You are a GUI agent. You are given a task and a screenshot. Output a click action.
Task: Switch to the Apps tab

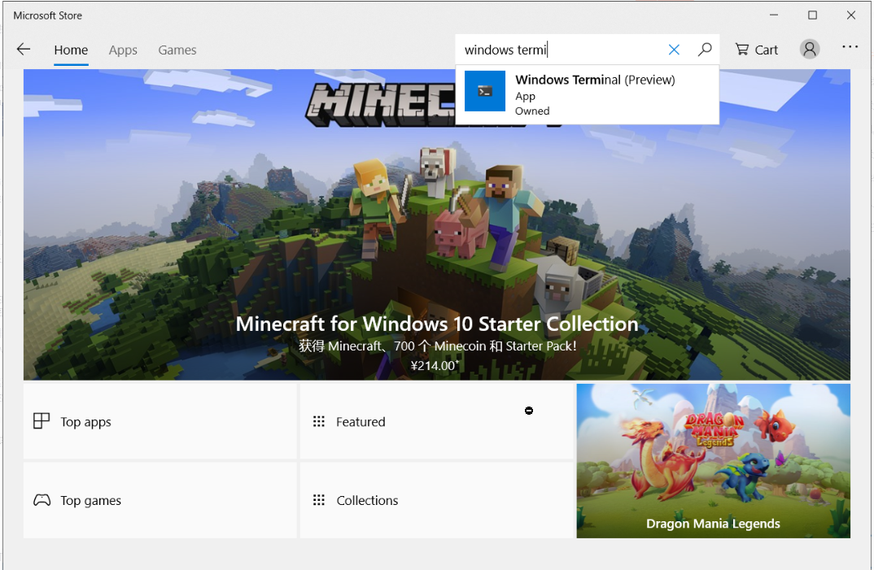click(x=123, y=50)
